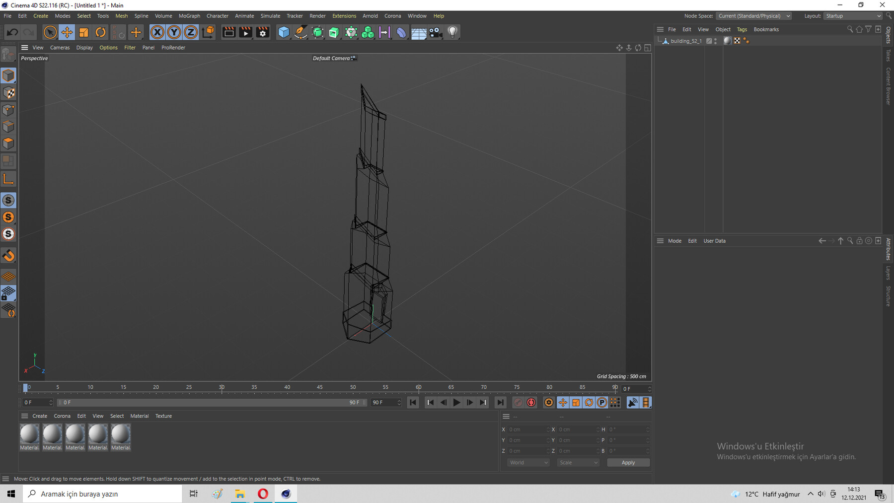Select the Move tool in toolbar
Screen dimensions: 894x503
point(67,32)
